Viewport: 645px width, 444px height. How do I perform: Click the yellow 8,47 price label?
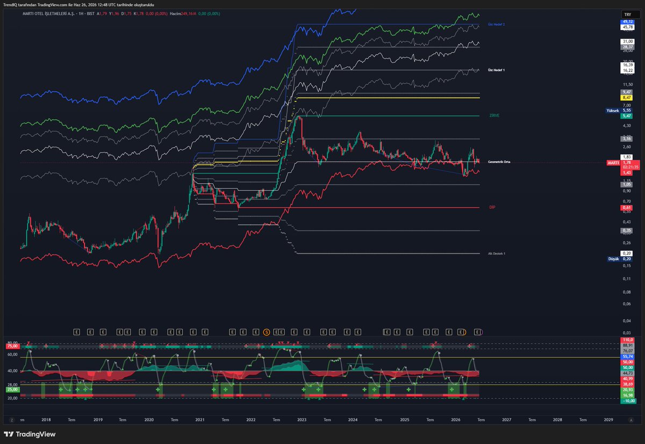627,97
